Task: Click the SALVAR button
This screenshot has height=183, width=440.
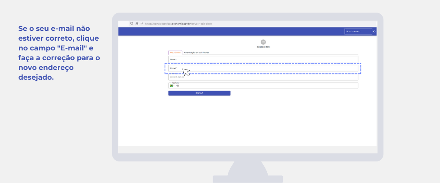Action: coord(199,93)
